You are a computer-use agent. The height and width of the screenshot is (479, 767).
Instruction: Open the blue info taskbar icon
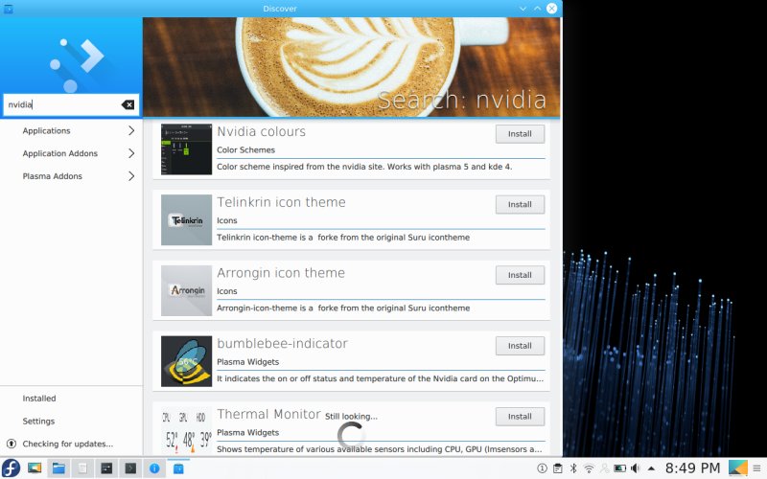click(154, 468)
